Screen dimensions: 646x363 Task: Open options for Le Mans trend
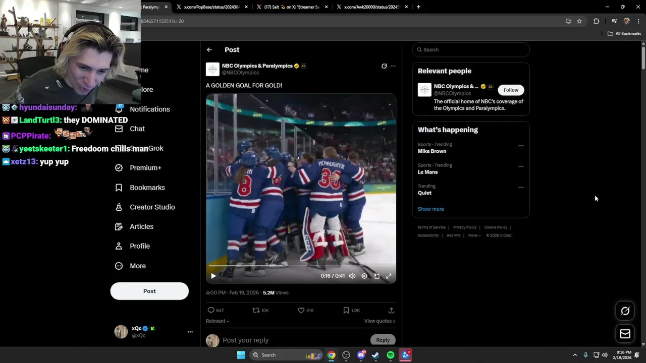521,166
